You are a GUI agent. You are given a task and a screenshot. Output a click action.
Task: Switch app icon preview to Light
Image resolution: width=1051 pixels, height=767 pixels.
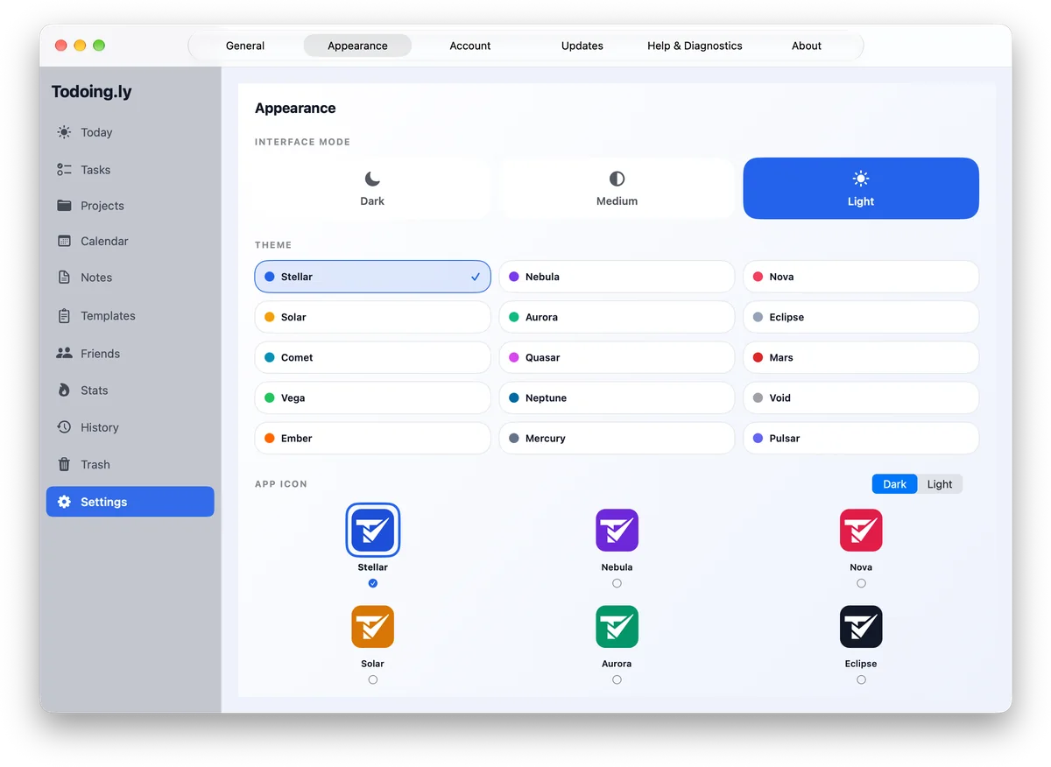click(940, 484)
